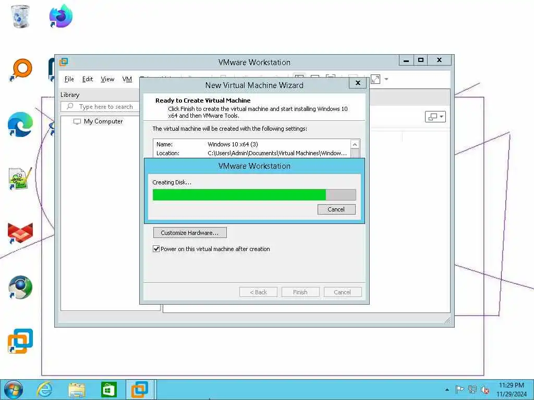Click the full screen mode toolbar icon
Viewport: 534px width, 400px height.
point(375,79)
